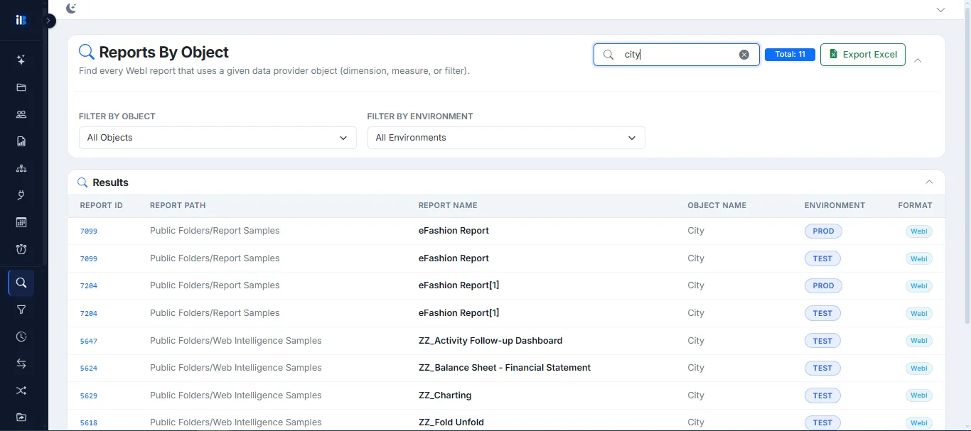
Task: Click the Results heading magnifier icon
Action: (82, 182)
